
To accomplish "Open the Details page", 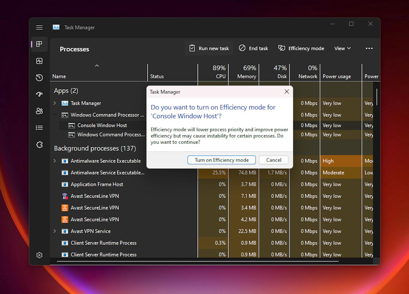I will [x=39, y=128].
